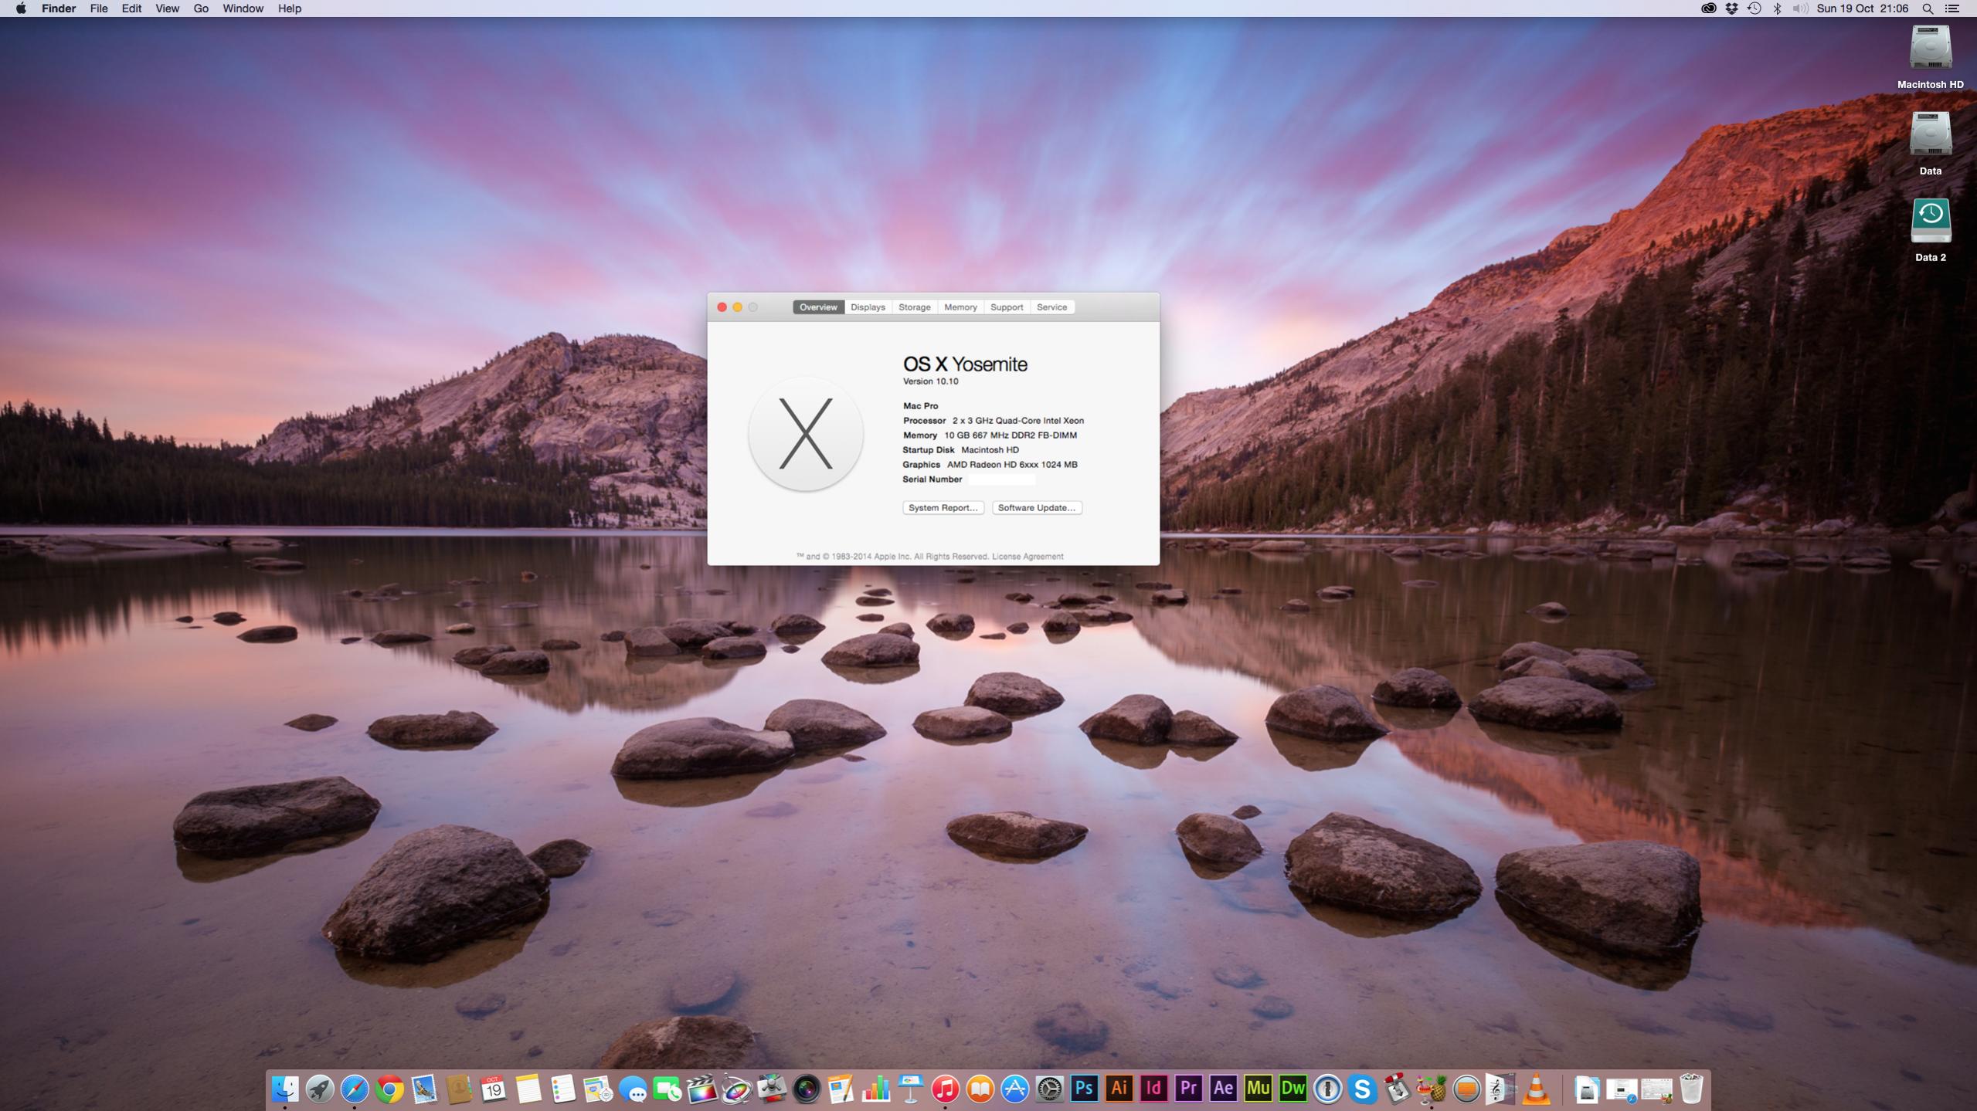Launch Adobe Illustrator from Dock
Screen dimensions: 1977x1111
1119,1089
